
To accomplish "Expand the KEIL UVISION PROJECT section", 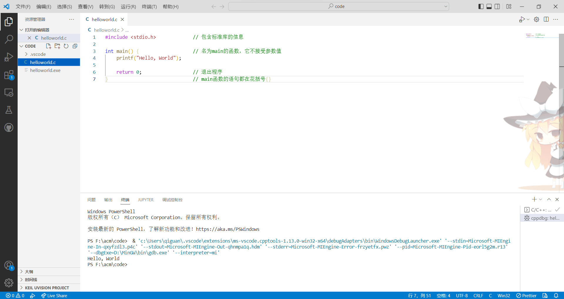I will (x=47, y=288).
